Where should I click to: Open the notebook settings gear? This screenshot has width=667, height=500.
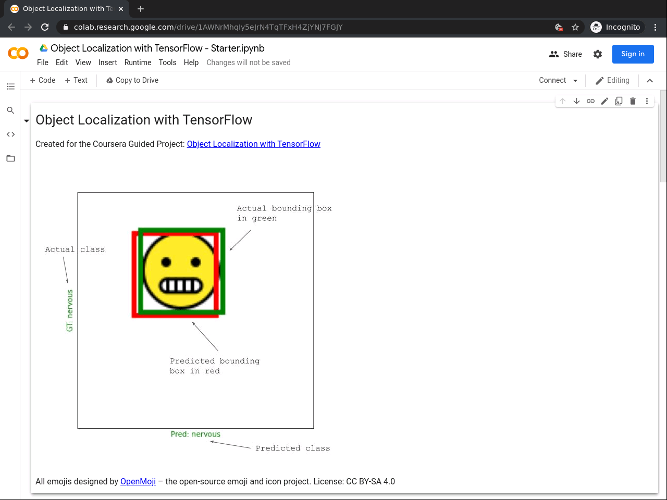point(598,54)
